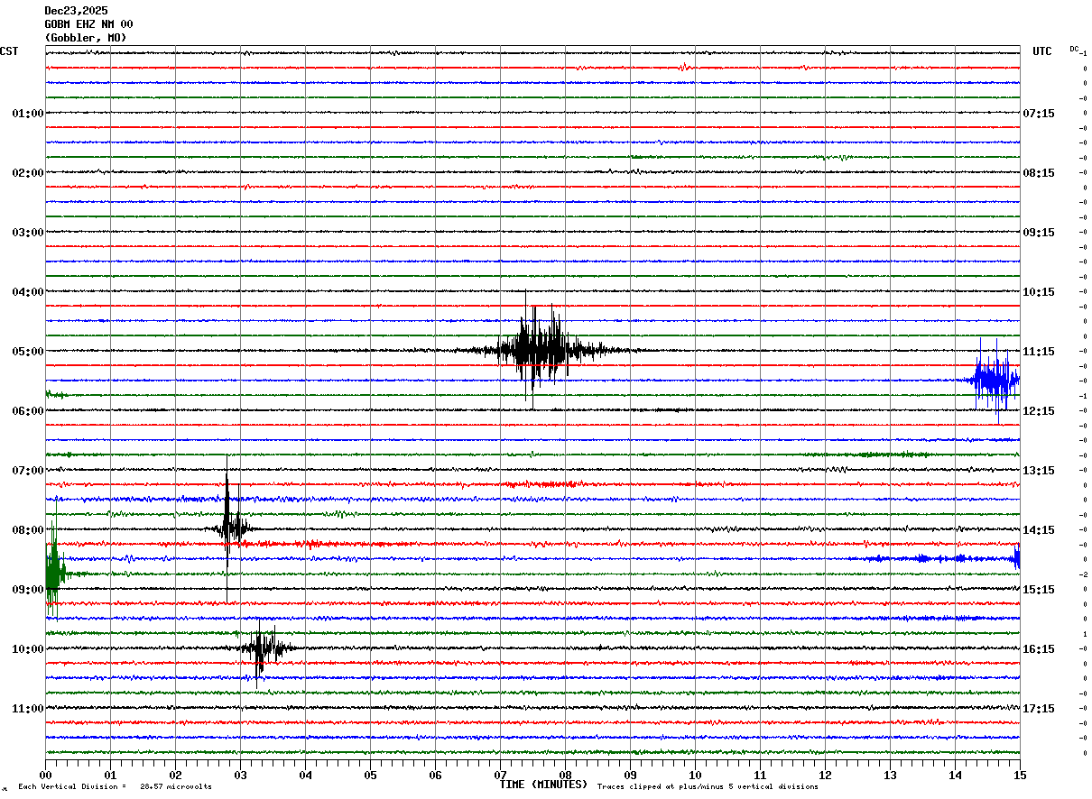Image resolution: width=1092 pixels, height=799 pixels.
Task: Click the TIME (MINUTES) axis title
Action: tap(543, 785)
